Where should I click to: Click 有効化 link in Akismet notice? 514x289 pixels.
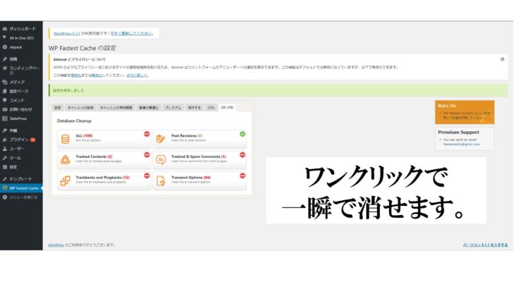(x=76, y=75)
